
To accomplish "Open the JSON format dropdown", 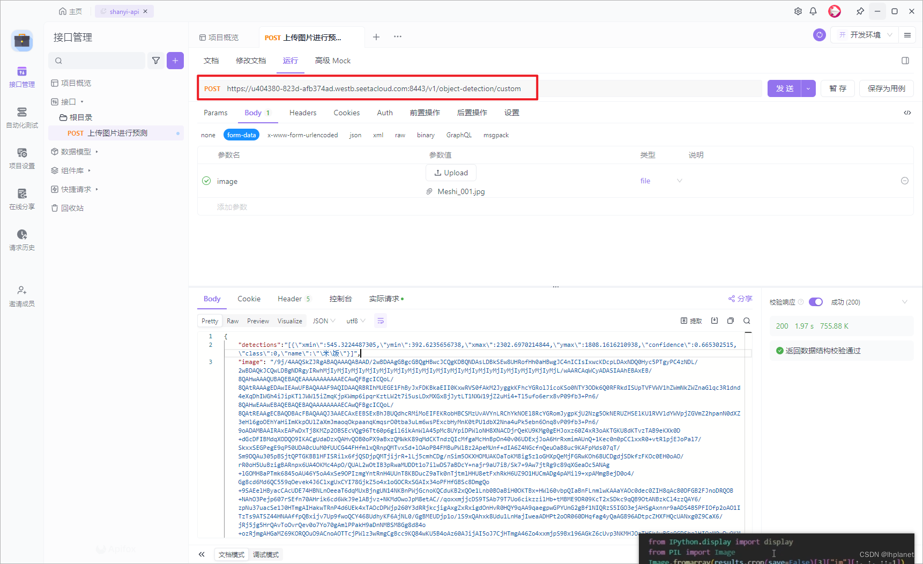I will pos(324,321).
